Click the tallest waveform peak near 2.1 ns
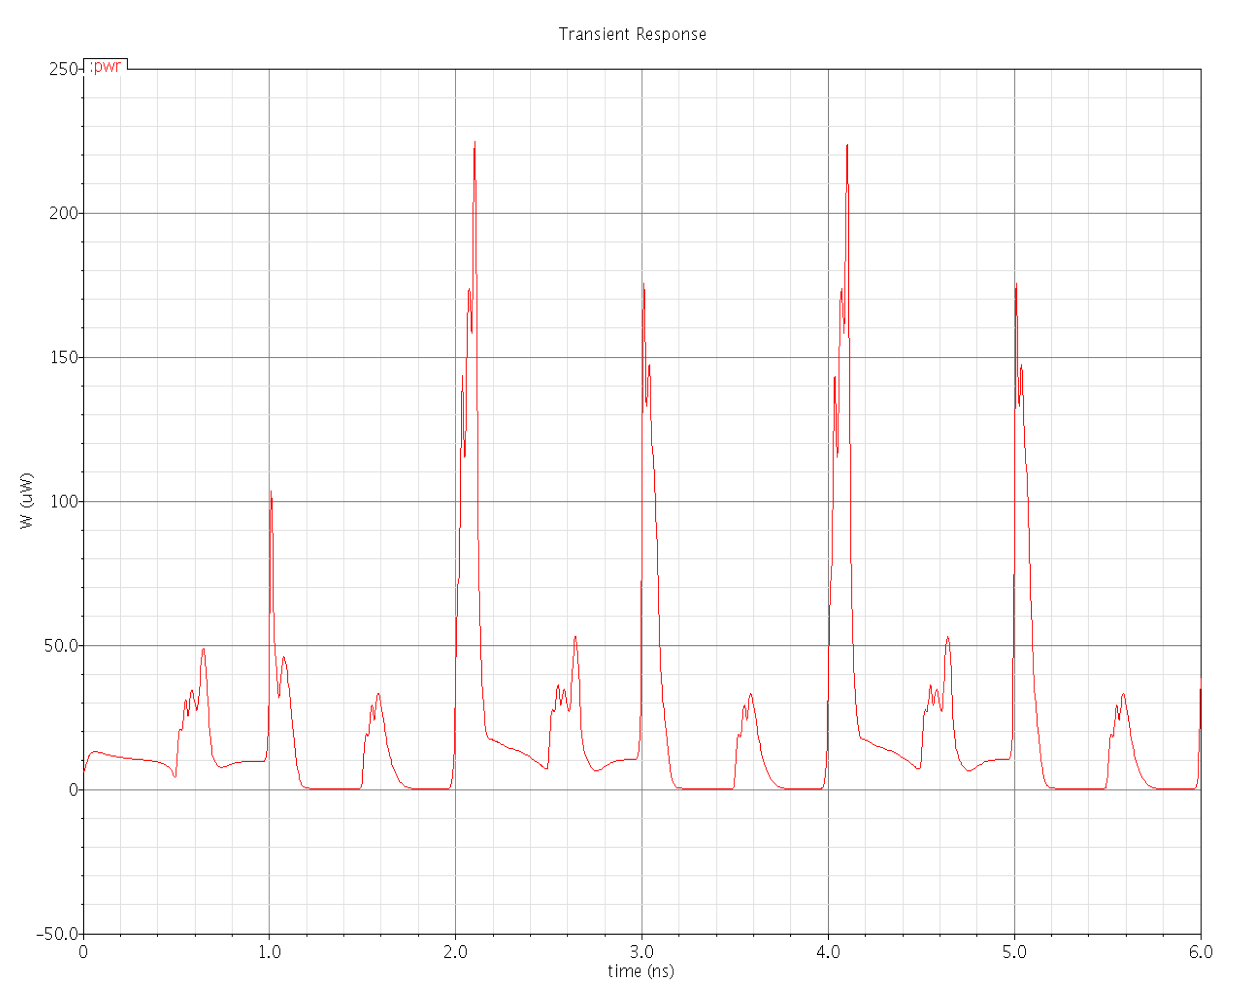This screenshot has width=1240, height=1008. [x=474, y=143]
